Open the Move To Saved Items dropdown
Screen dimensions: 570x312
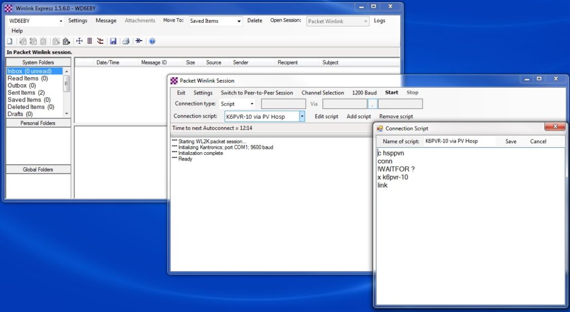click(x=239, y=22)
